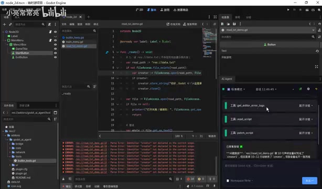Switch to 2D workspace
This screenshot has width=322, height=189.
(x=139, y=9)
